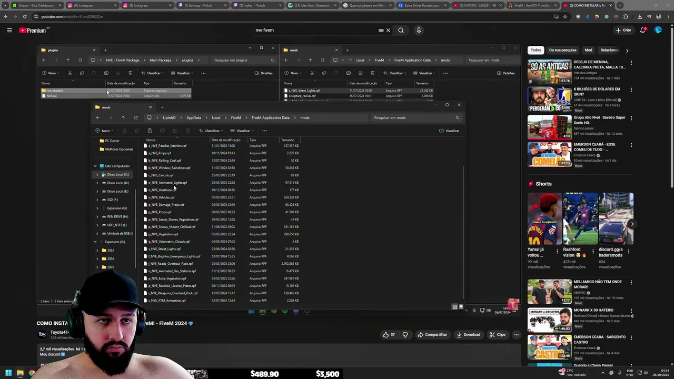Sort by Tamanho column in front mods window
The width and height of the screenshot is (674, 379).
click(288, 140)
